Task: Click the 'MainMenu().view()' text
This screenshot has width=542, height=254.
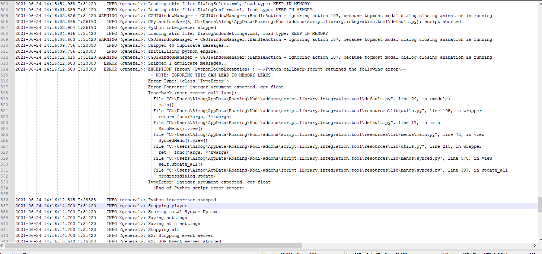Action: click(x=181, y=129)
